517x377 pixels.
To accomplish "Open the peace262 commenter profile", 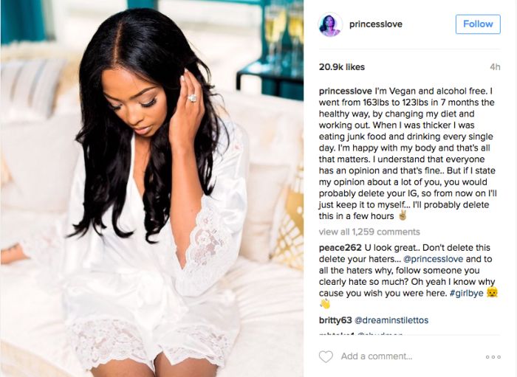I will tap(340, 248).
